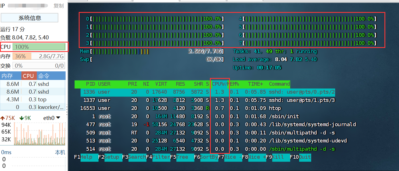Viewport: 399px width, 171px height.
Task: Click the download speed arrow showing 9K
Action: point(22,118)
